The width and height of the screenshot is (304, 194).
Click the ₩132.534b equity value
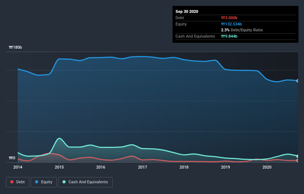231,24
